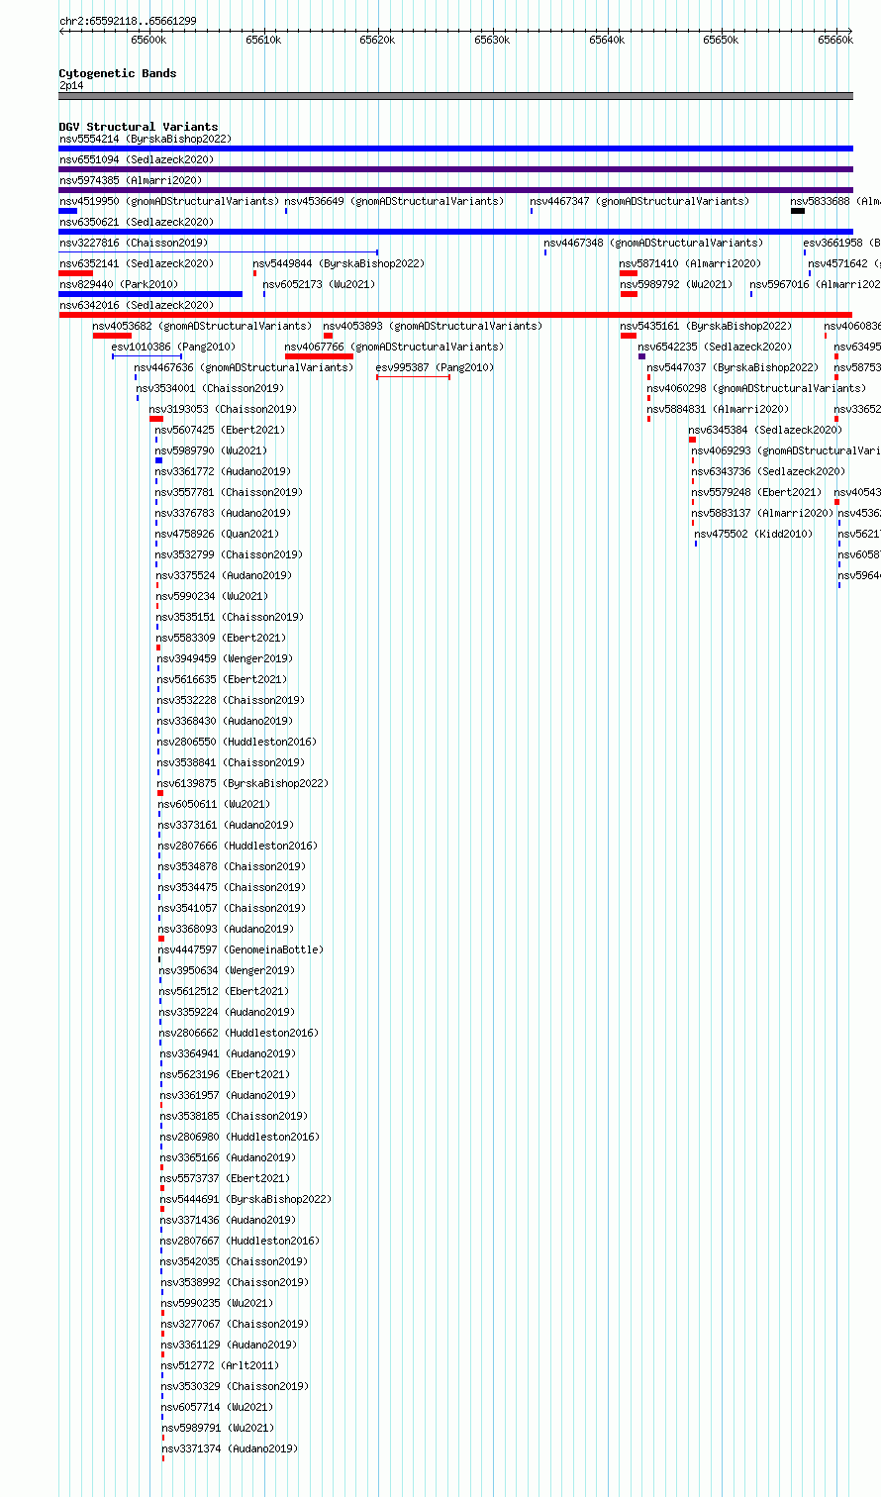Click nsv3949459 (Wenger2019) label

click(225, 659)
